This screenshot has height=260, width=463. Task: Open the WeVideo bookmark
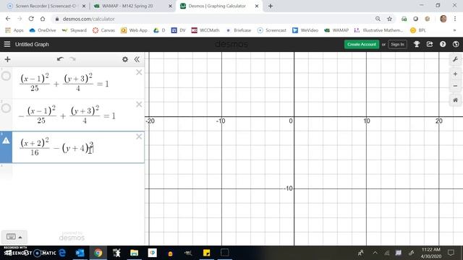[305, 30]
